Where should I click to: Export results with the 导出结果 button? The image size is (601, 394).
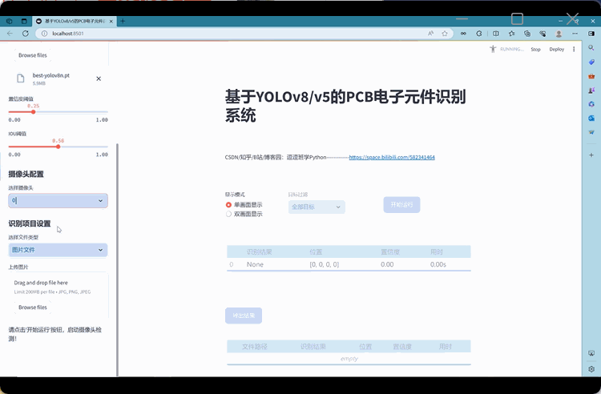[x=244, y=316]
